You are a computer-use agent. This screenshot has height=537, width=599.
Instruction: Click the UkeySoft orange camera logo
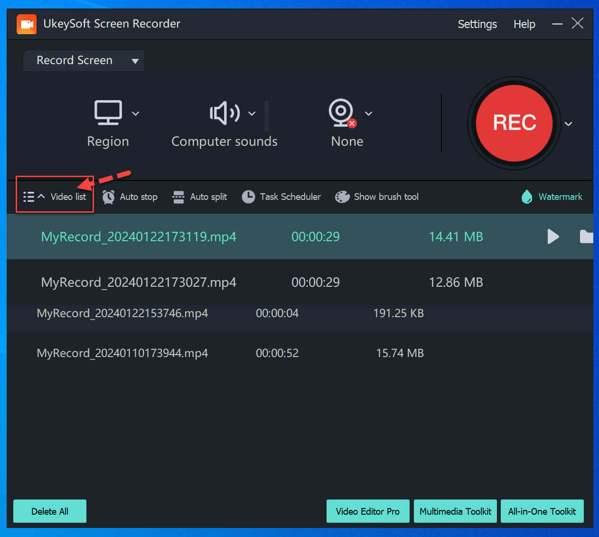pyautogui.click(x=27, y=24)
